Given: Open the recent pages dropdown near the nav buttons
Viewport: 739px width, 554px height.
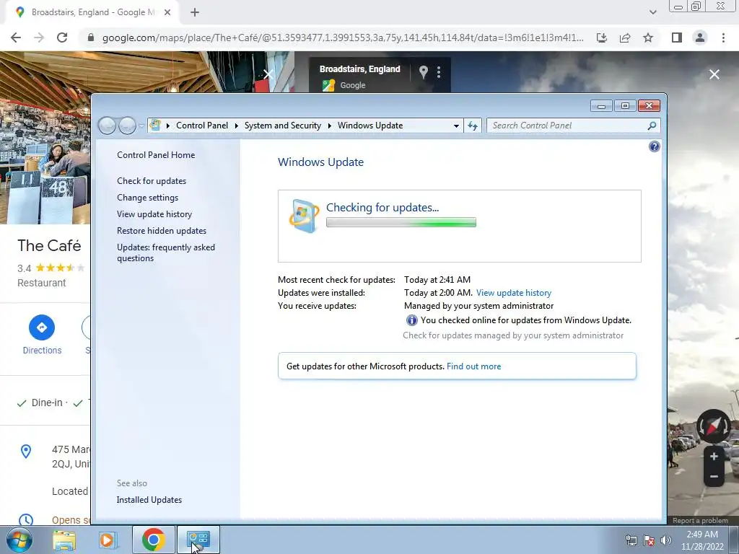Looking at the screenshot, I should point(141,126).
